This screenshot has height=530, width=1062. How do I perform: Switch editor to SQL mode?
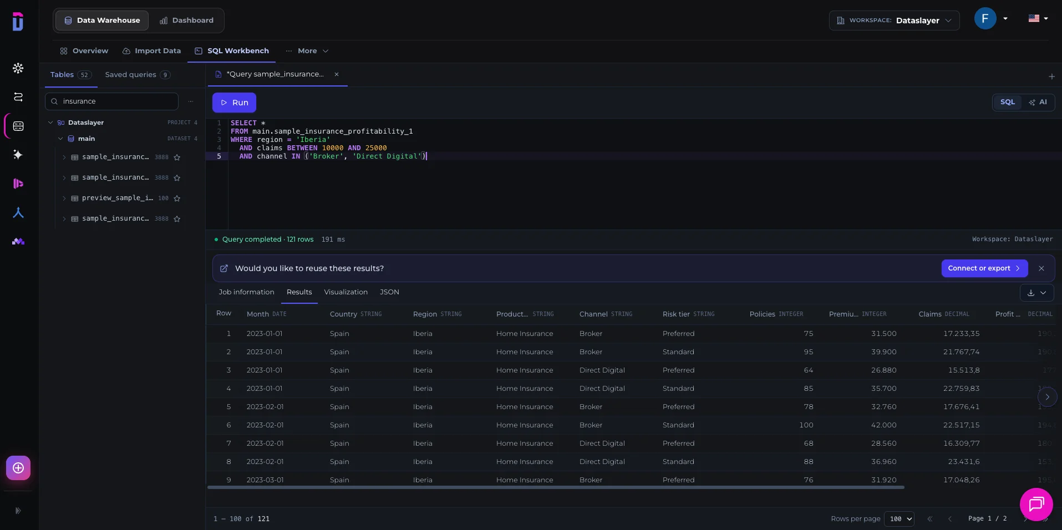click(x=1007, y=102)
